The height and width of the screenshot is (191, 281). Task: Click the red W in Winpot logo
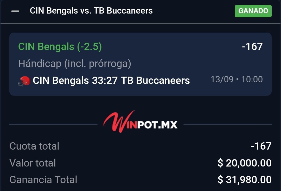point(118,121)
